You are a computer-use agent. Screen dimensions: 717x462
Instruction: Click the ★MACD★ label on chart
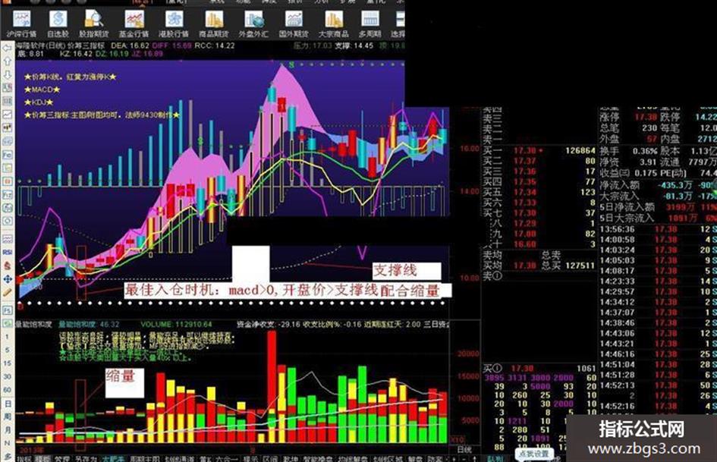(42, 90)
